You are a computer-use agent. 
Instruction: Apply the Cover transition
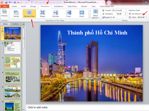coord(69,14)
